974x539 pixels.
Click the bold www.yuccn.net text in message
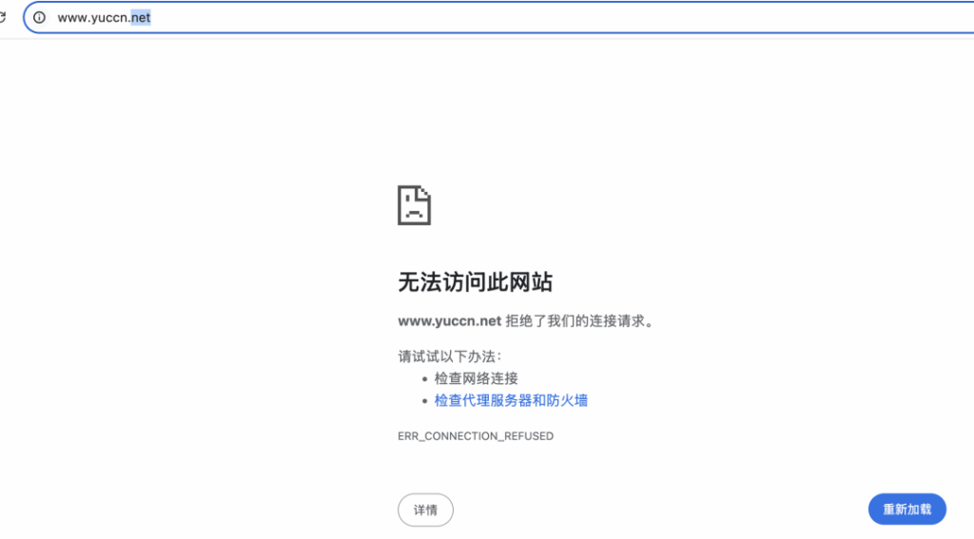(x=450, y=321)
